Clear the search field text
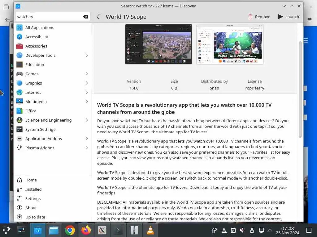This screenshot has height=237, width=317. click(x=85, y=17)
